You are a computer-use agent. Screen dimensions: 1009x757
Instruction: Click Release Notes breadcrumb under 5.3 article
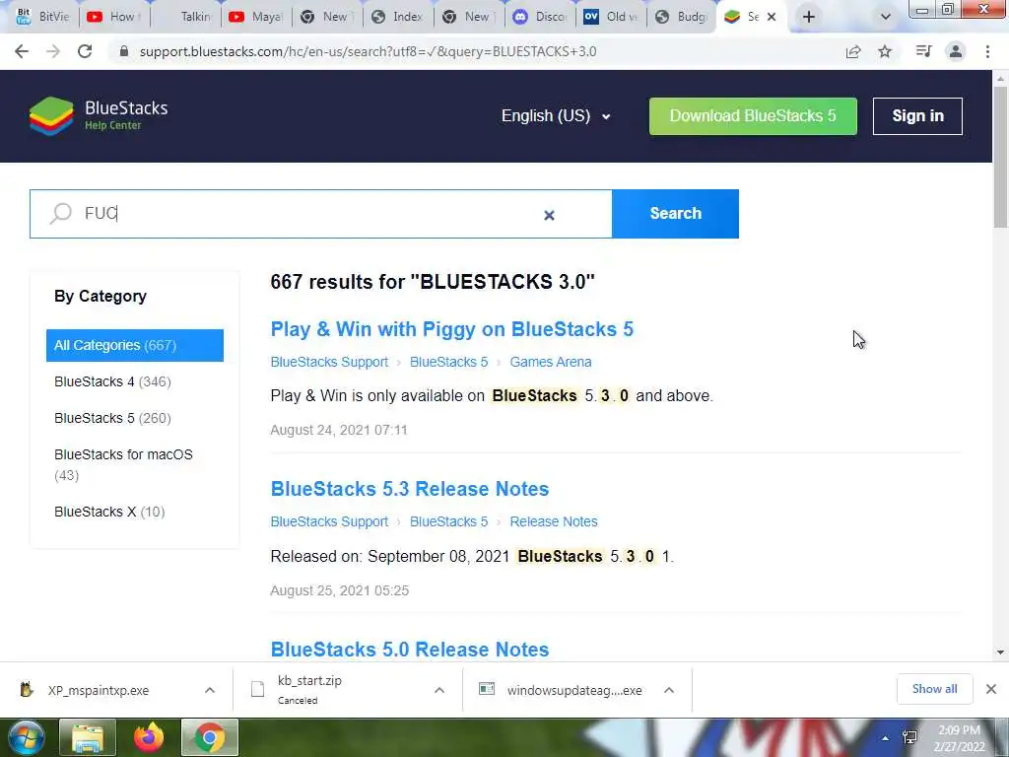coord(554,521)
